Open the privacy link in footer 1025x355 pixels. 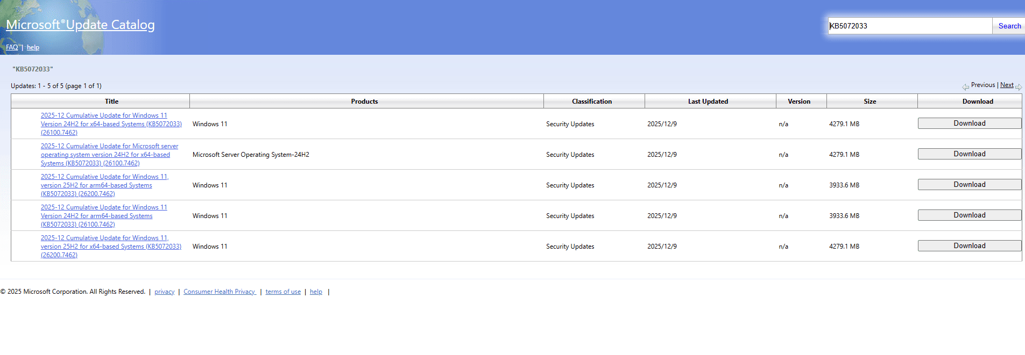[x=165, y=292]
